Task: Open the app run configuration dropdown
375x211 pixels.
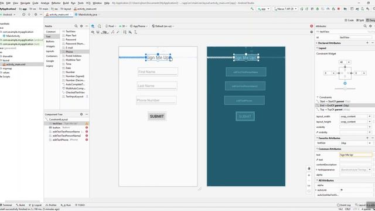Action: (x=264, y=9)
